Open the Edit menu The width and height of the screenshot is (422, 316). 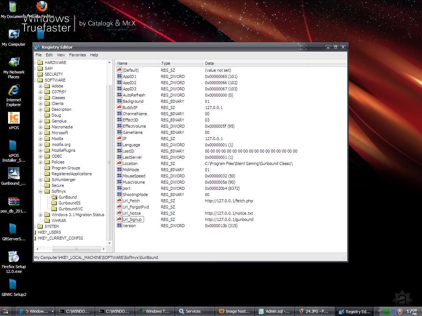coord(49,55)
